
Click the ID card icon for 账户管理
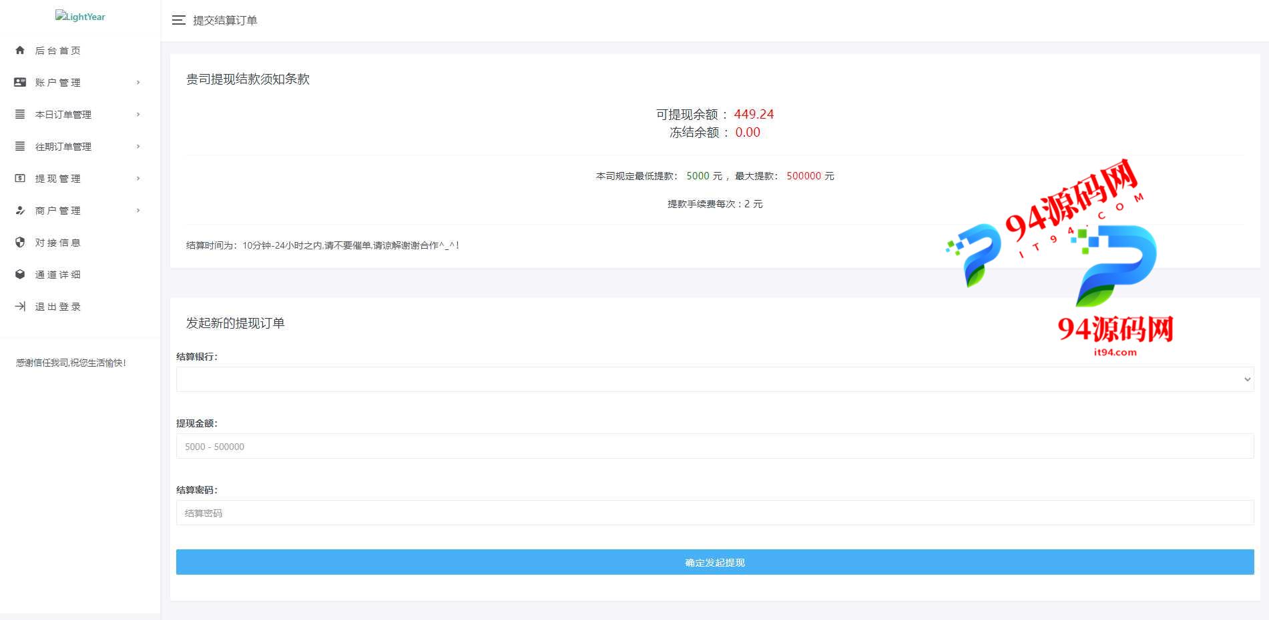point(20,82)
